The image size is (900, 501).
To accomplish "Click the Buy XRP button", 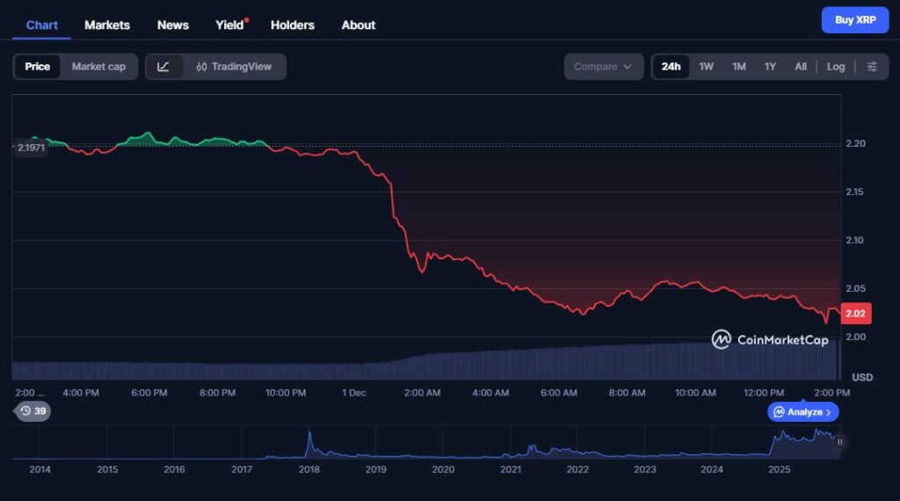I will point(854,20).
